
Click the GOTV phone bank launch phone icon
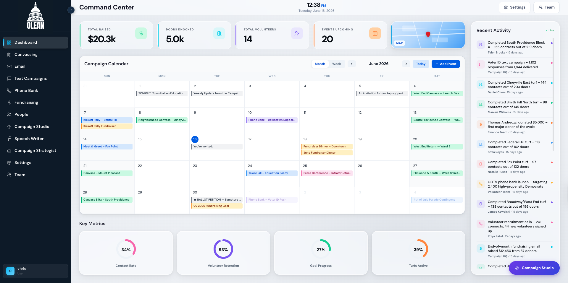(x=481, y=184)
